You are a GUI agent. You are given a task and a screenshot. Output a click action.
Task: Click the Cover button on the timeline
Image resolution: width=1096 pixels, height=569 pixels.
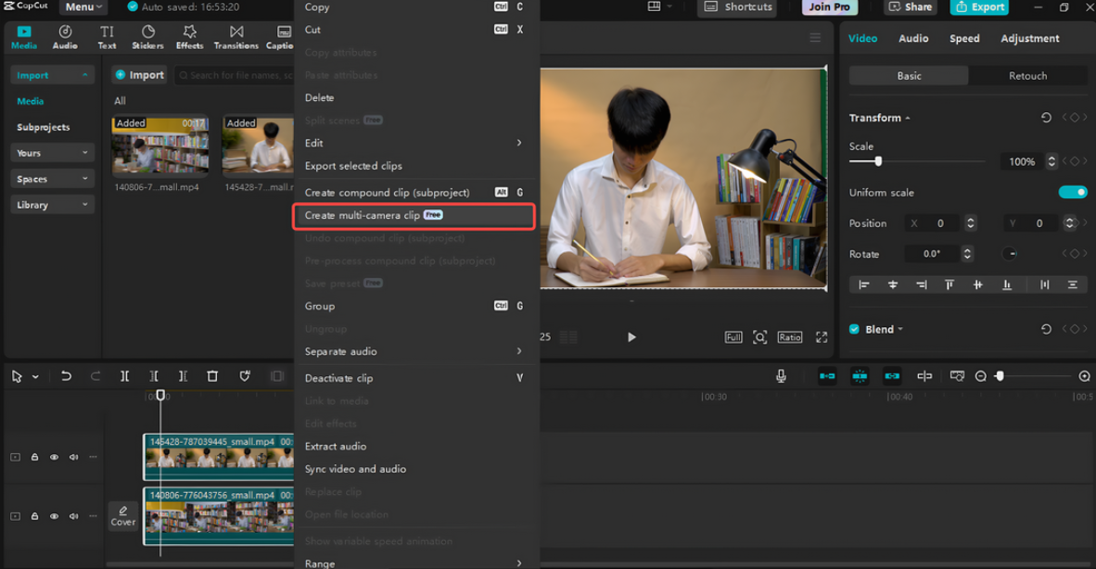click(123, 516)
